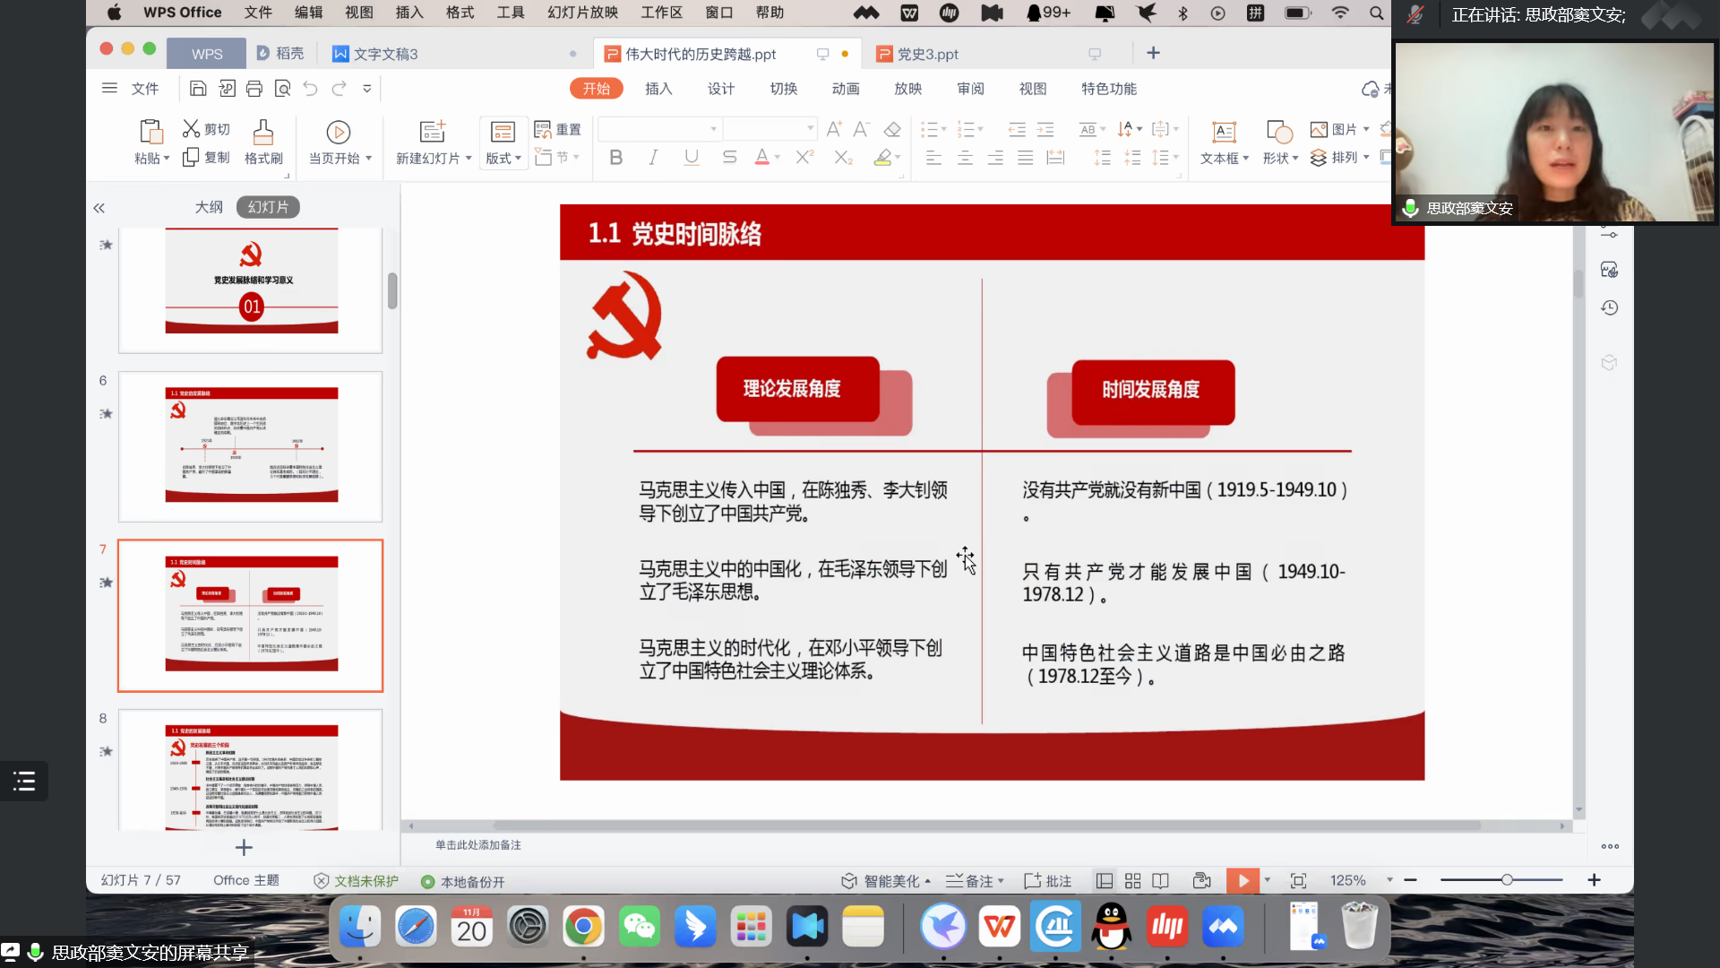This screenshot has width=1720, height=968.
Task: Toggle Underline formatting
Action: click(x=691, y=158)
